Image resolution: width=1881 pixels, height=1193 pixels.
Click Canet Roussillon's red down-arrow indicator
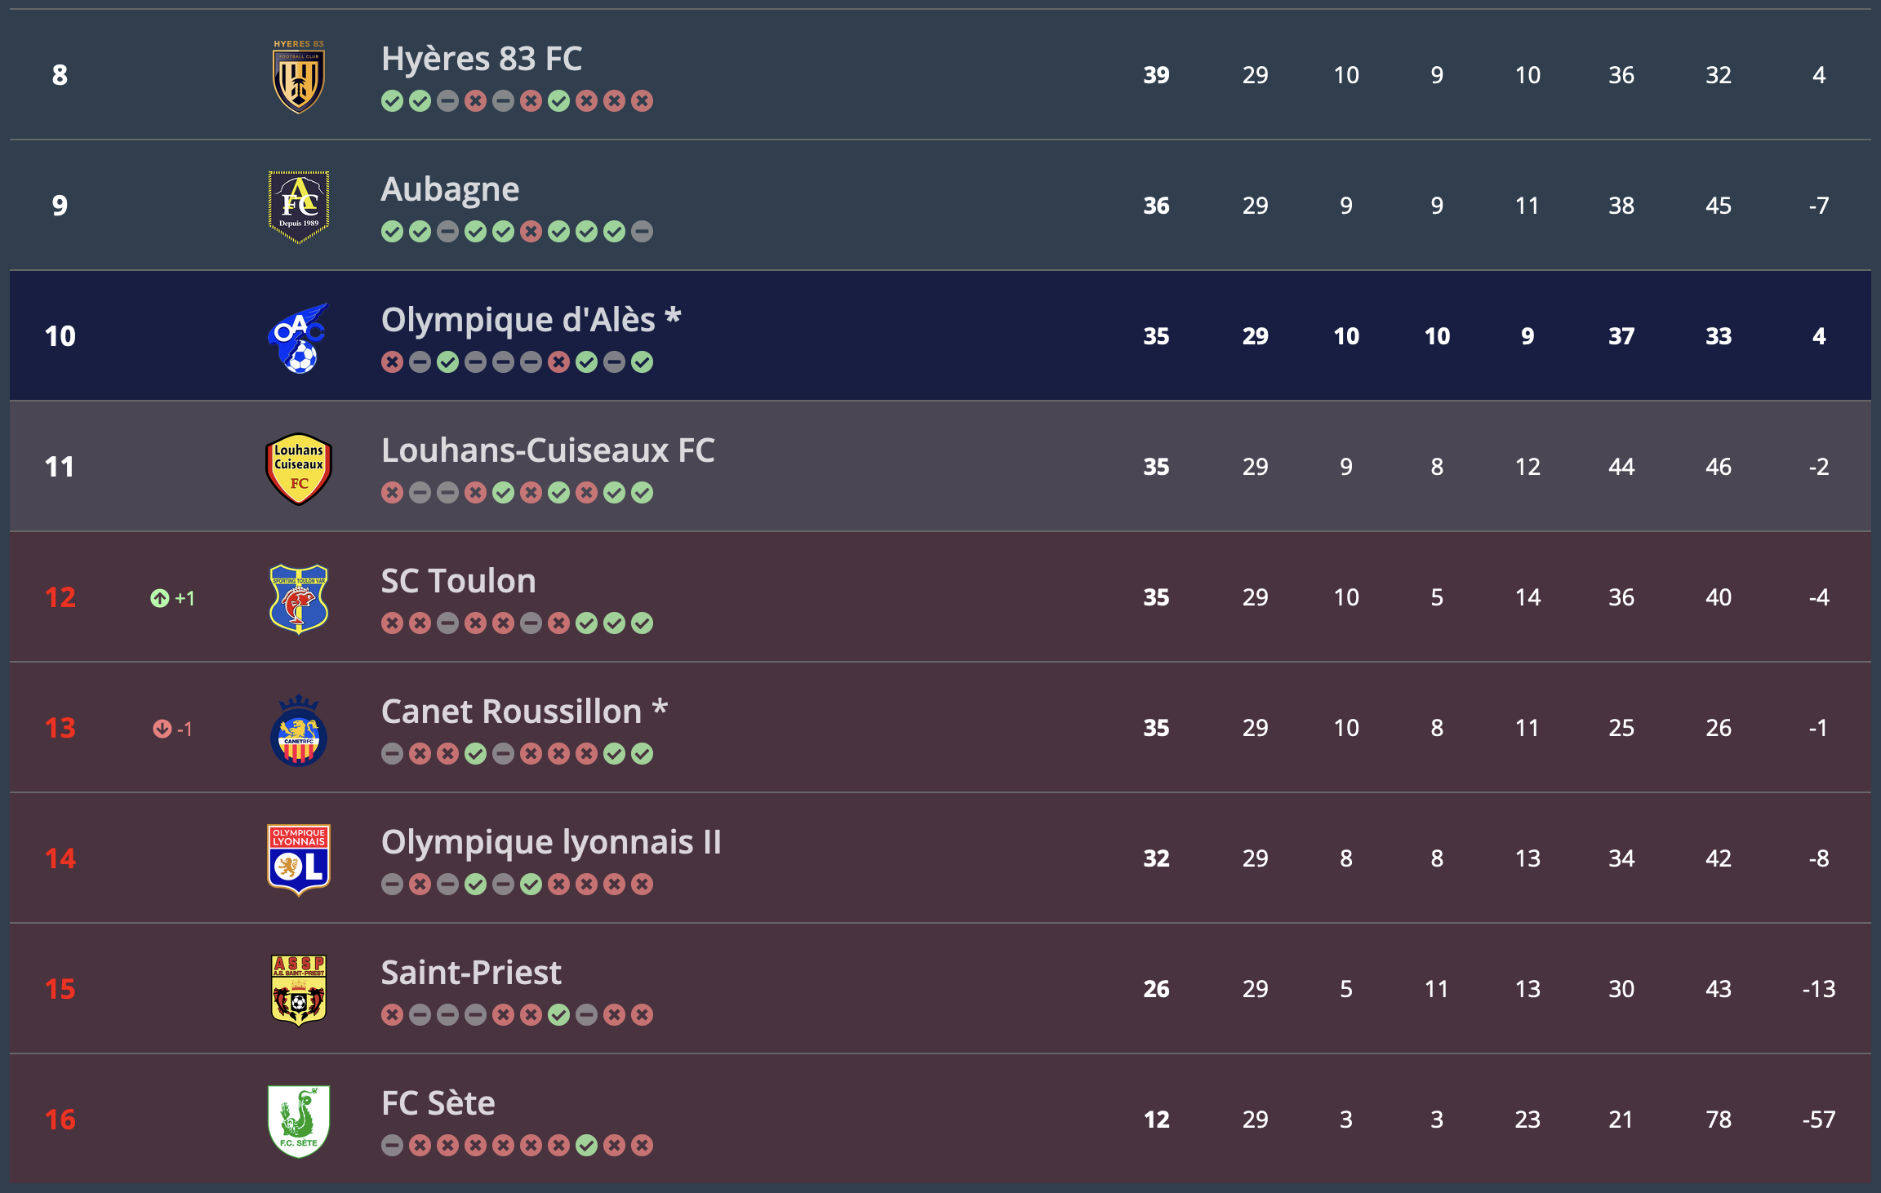click(162, 729)
